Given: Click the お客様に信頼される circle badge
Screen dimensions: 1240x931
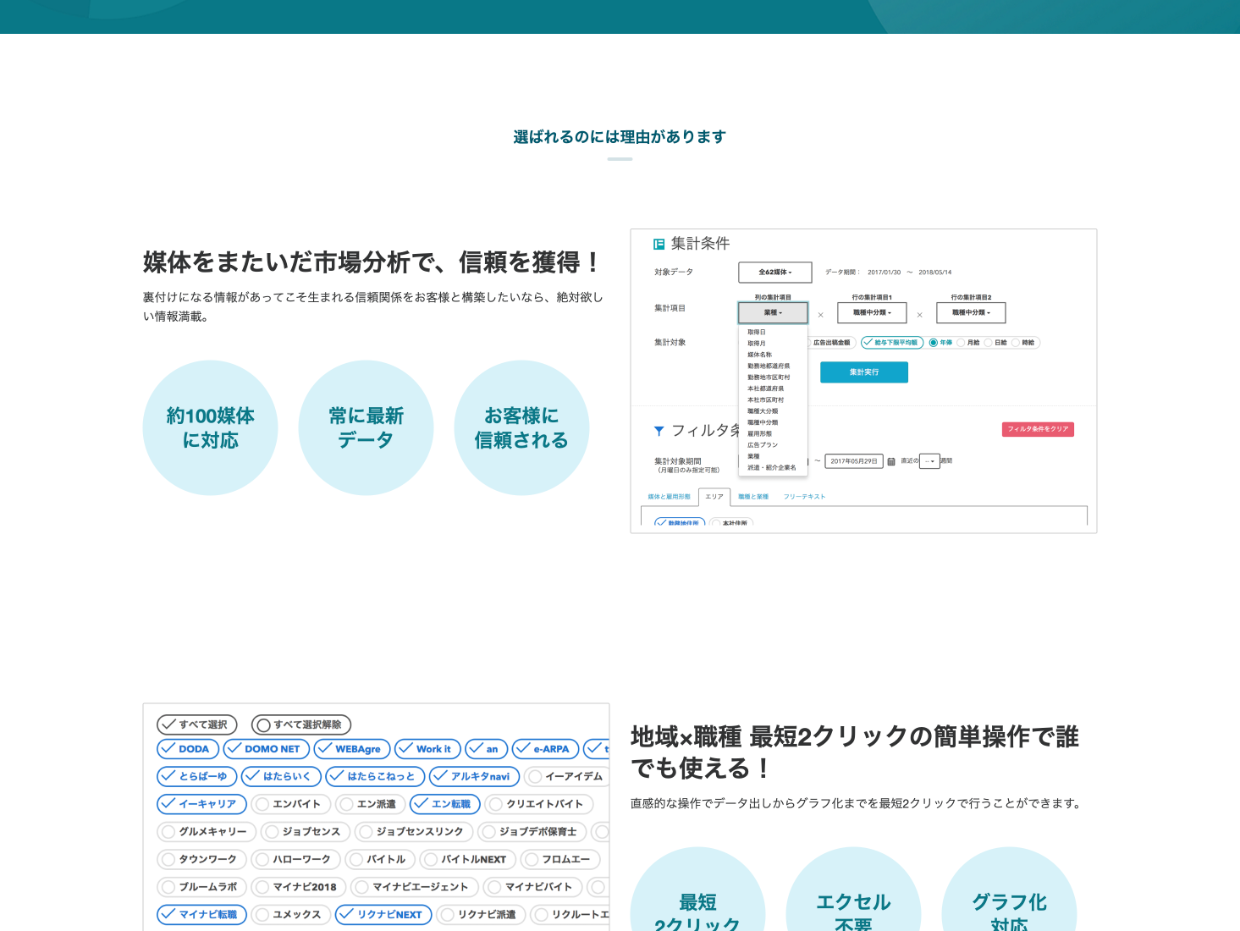Looking at the screenshot, I should [x=521, y=427].
